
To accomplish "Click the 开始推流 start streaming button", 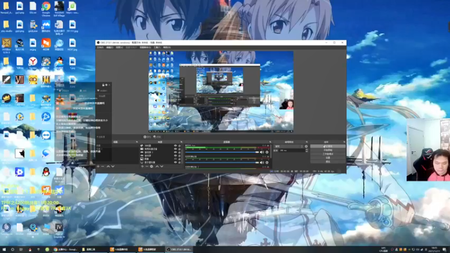I will (x=328, y=146).
